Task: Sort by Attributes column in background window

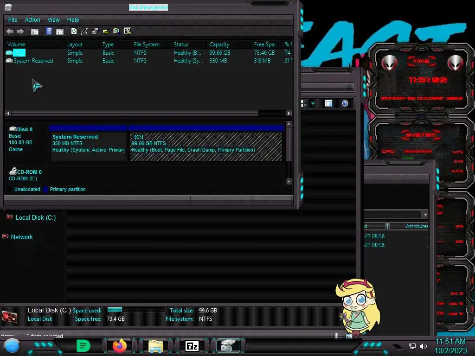Action: 409,226
